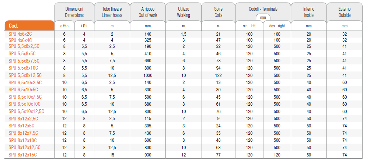Click the des - right subheader
The width and height of the screenshot is (367, 162).
pos(277,26)
